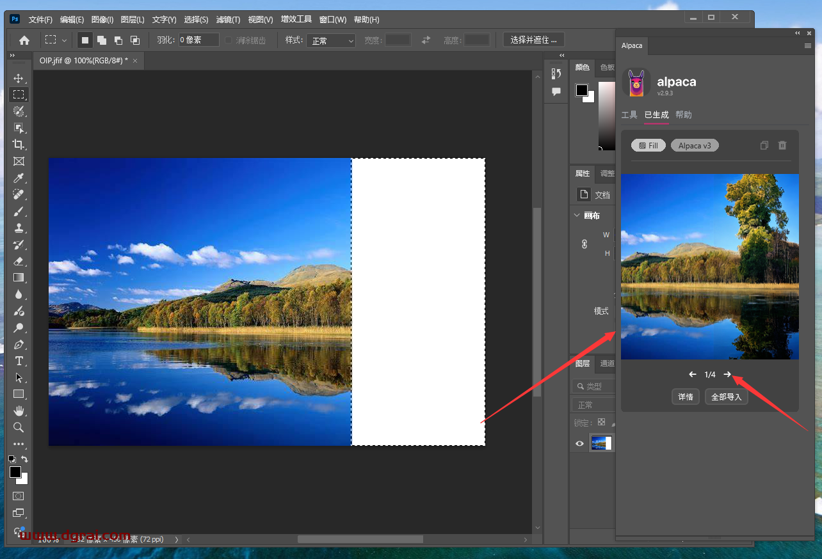Click the 选择并遮住 button

click(533, 40)
